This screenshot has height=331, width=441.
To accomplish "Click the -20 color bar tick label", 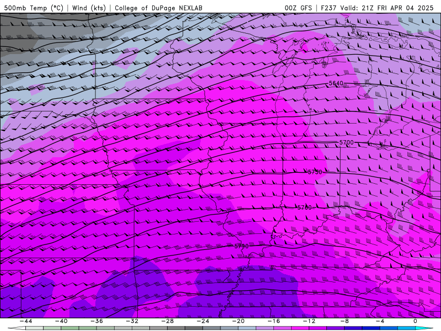I will (238, 321).
